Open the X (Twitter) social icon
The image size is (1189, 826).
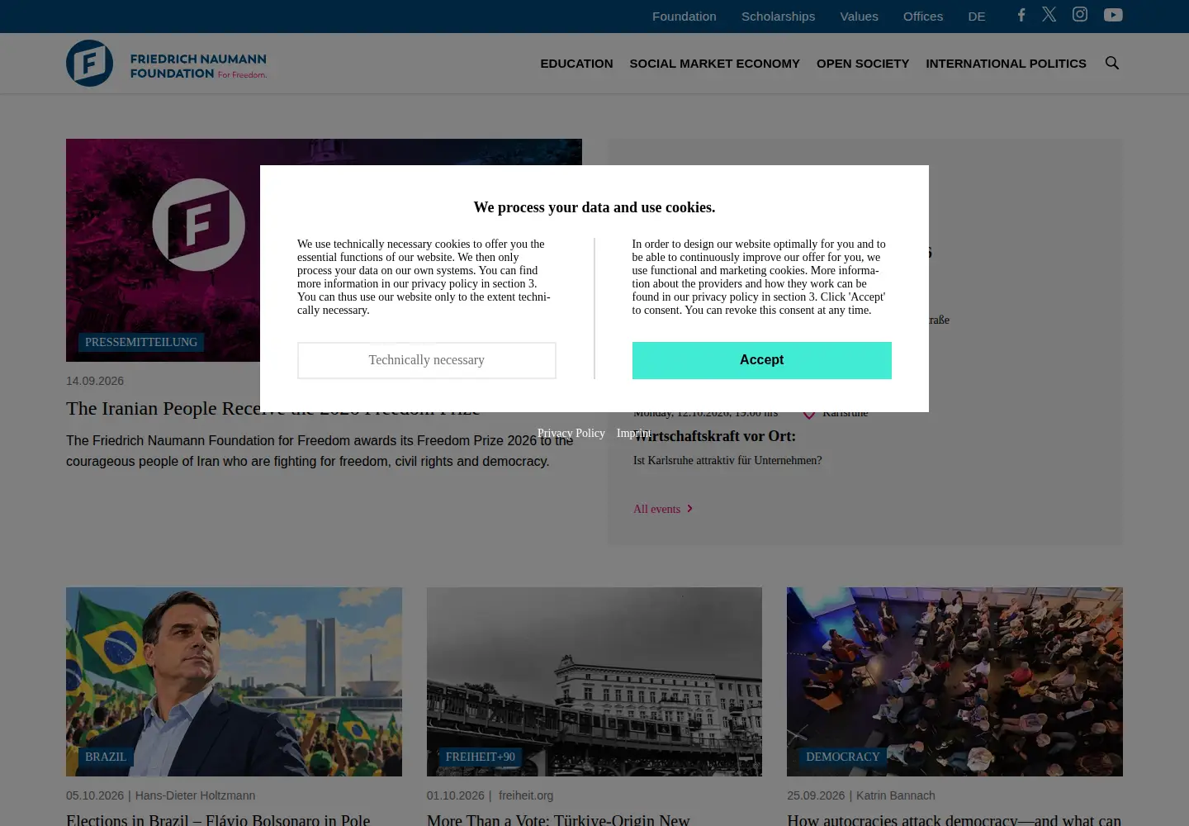(x=1049, y=14)
